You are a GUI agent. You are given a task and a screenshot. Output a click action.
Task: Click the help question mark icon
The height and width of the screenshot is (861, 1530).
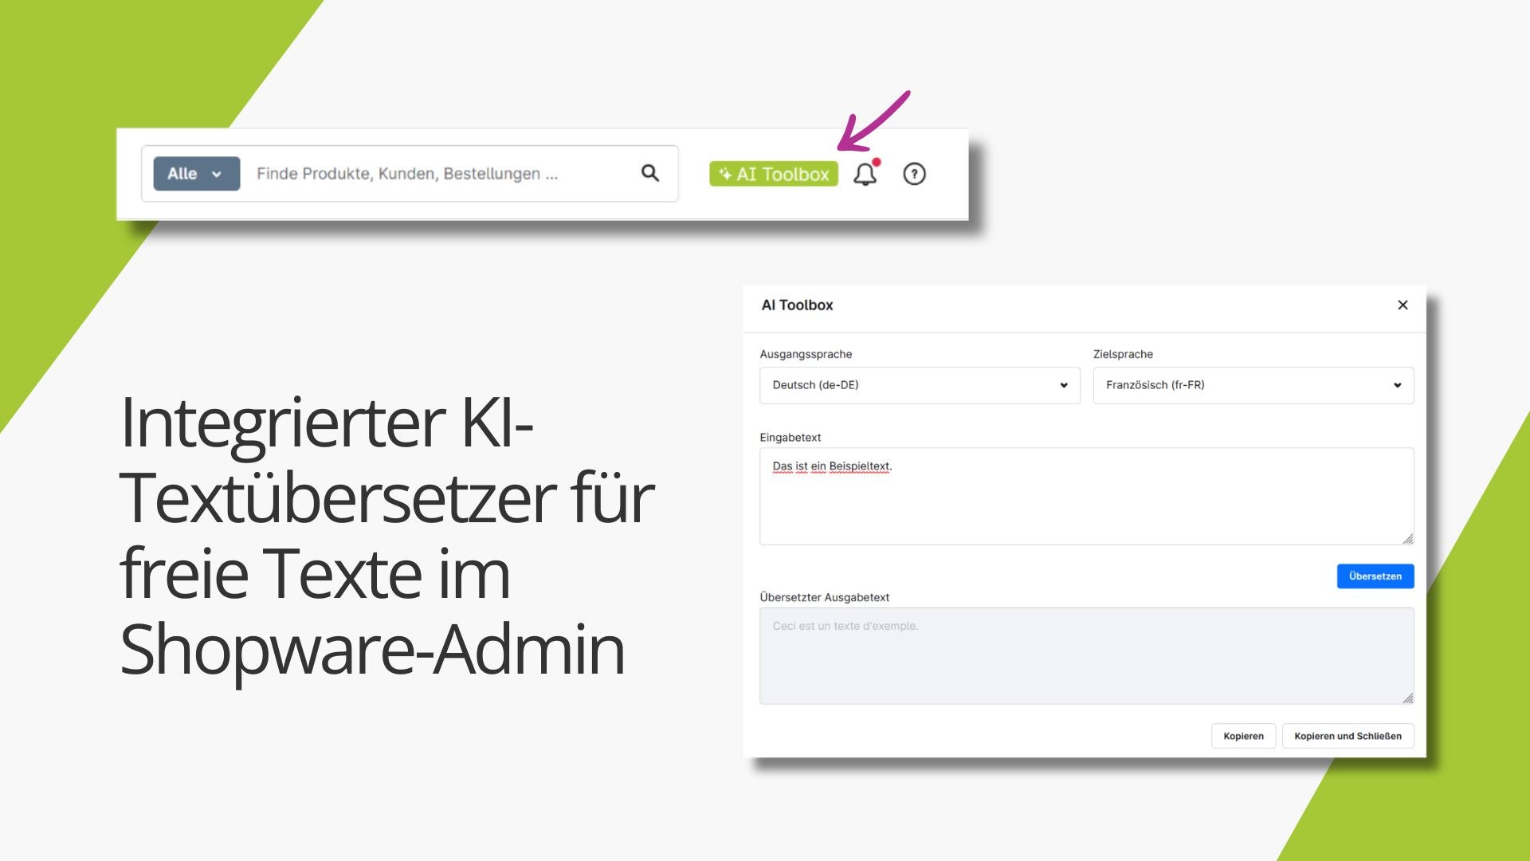click(x=914, y=174)
